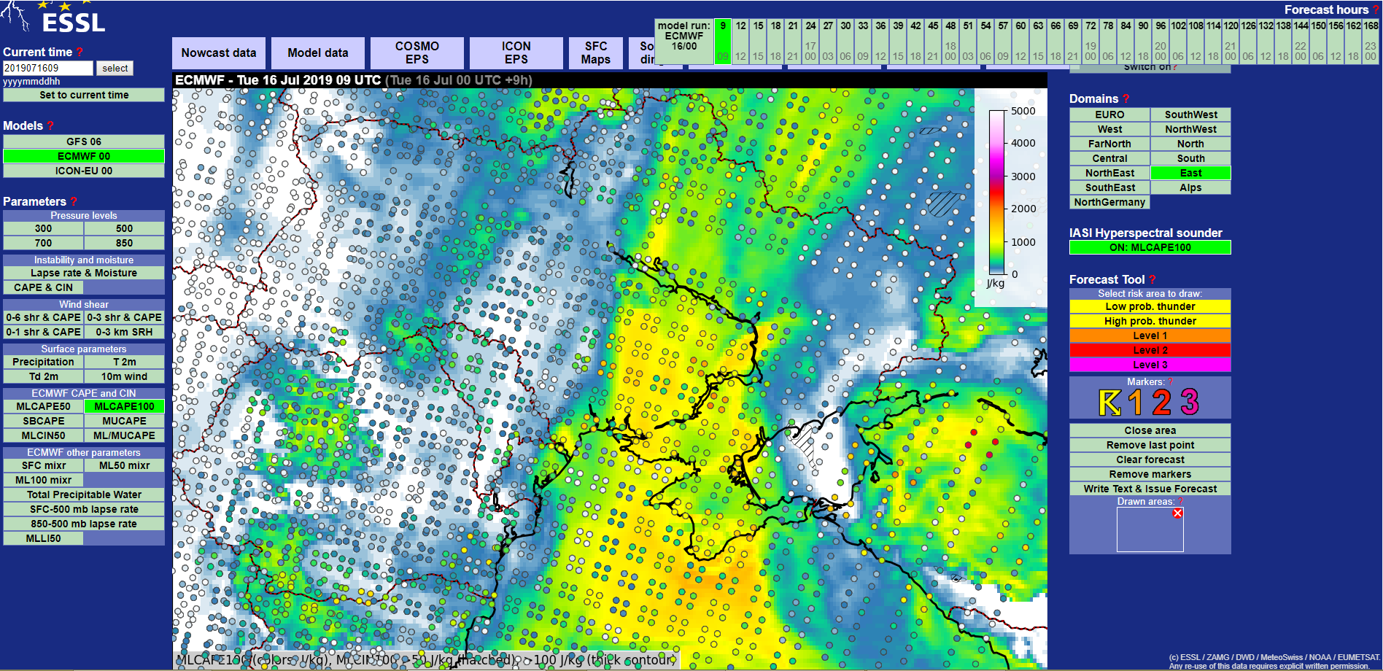The height and width of the screenshot is (671, 1383).
Task: Click Remove last point
Action: coord(1150,445)
